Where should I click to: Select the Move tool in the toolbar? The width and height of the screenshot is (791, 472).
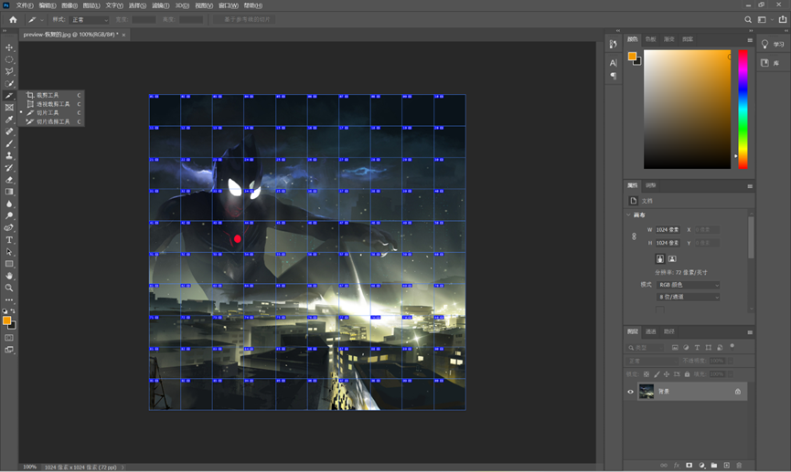coord(9,47)
